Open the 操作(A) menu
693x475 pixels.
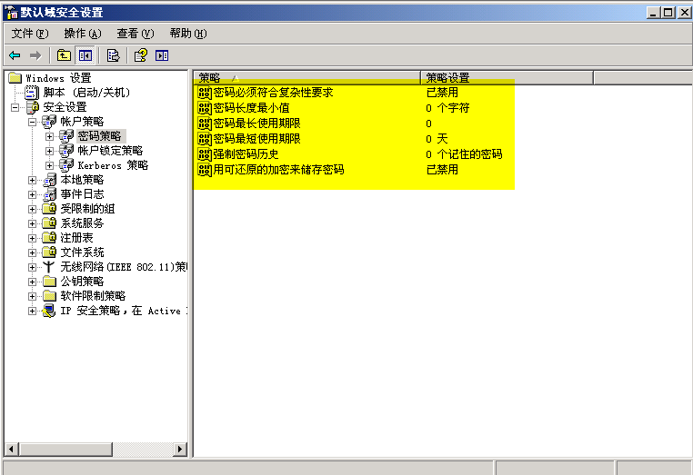[x=82, y=34]
